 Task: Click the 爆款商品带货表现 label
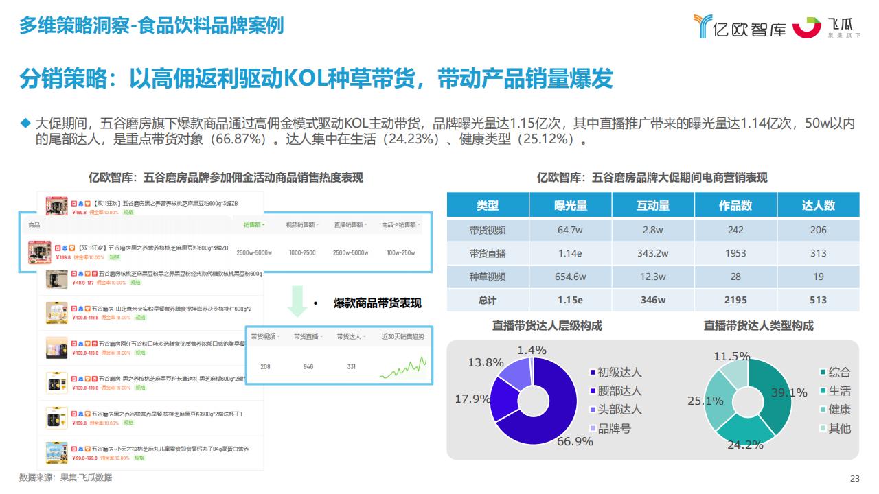pyautogui.click(x=377, y=303)
